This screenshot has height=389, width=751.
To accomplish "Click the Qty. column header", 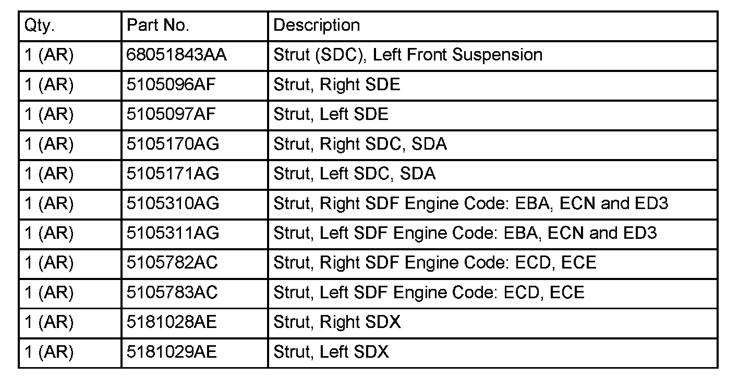I will point(40,26).
